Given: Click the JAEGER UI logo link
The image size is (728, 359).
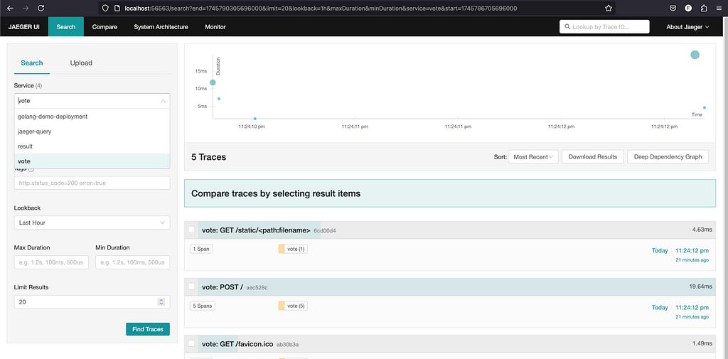Looking at the screenshot, I should (23, 27).
